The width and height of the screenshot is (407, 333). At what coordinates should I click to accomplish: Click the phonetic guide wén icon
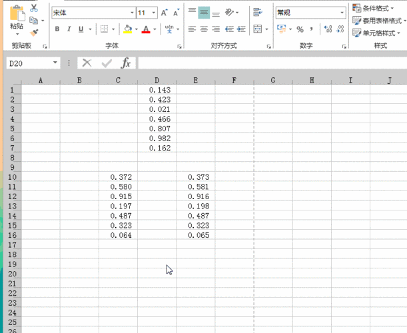[x=169, y=29]
